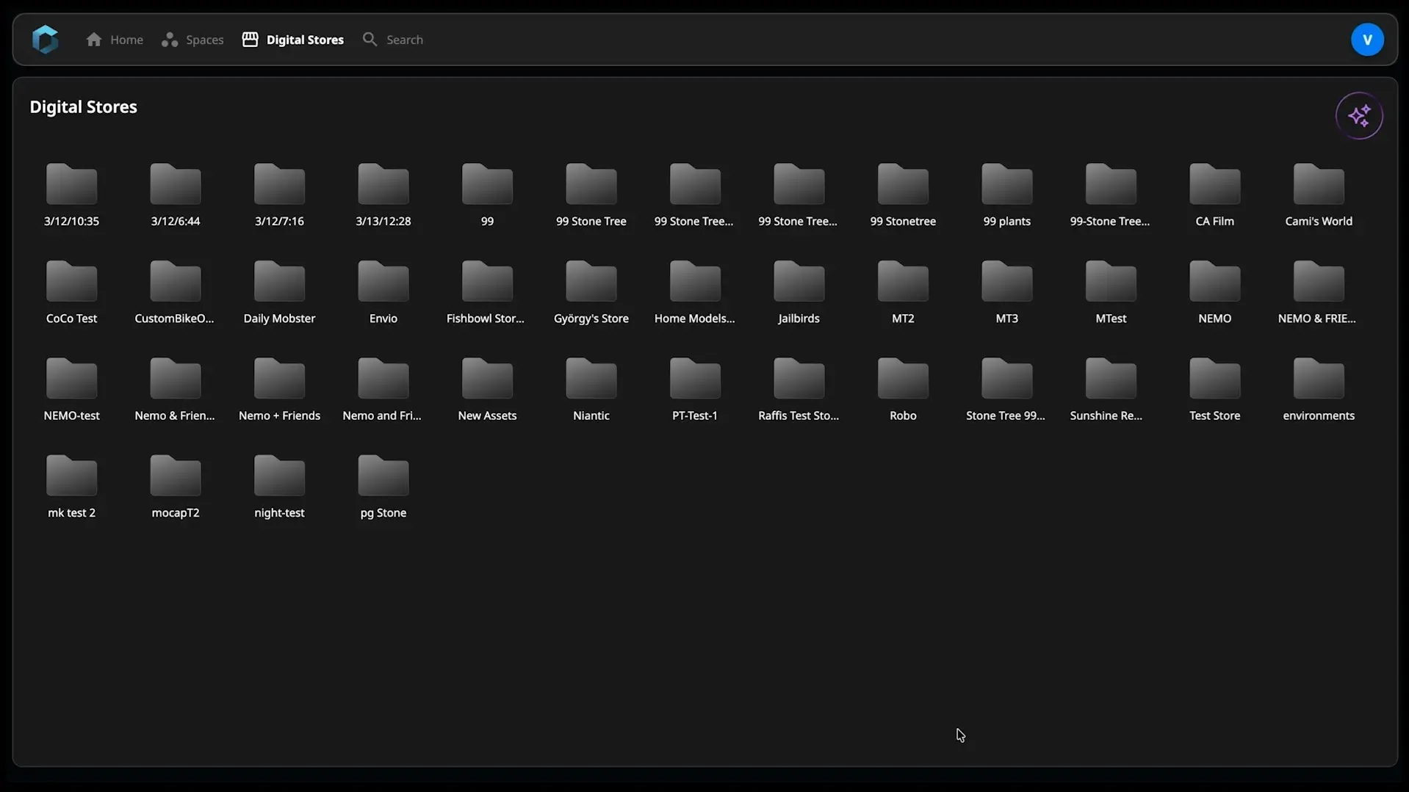This screenshot has height=792, width=1409.
Task: Open the user avatar V menu
Action: click(1366, 40)
